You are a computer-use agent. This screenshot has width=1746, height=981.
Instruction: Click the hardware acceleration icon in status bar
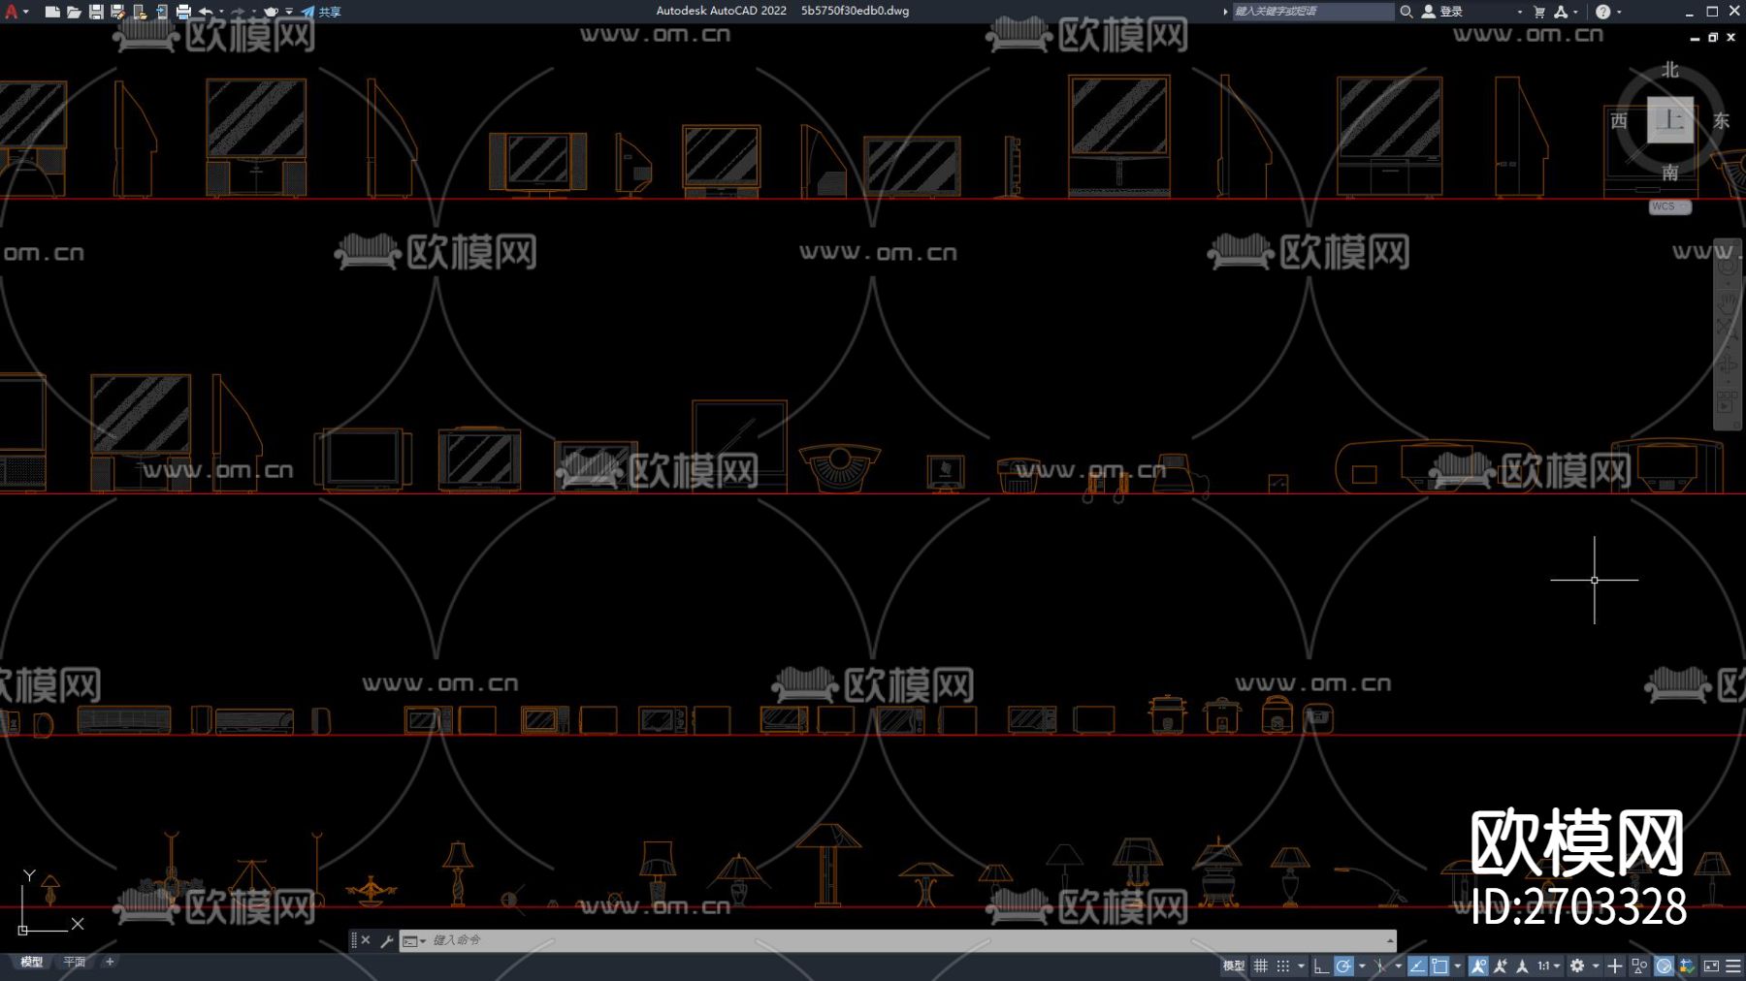point(1664,965)
